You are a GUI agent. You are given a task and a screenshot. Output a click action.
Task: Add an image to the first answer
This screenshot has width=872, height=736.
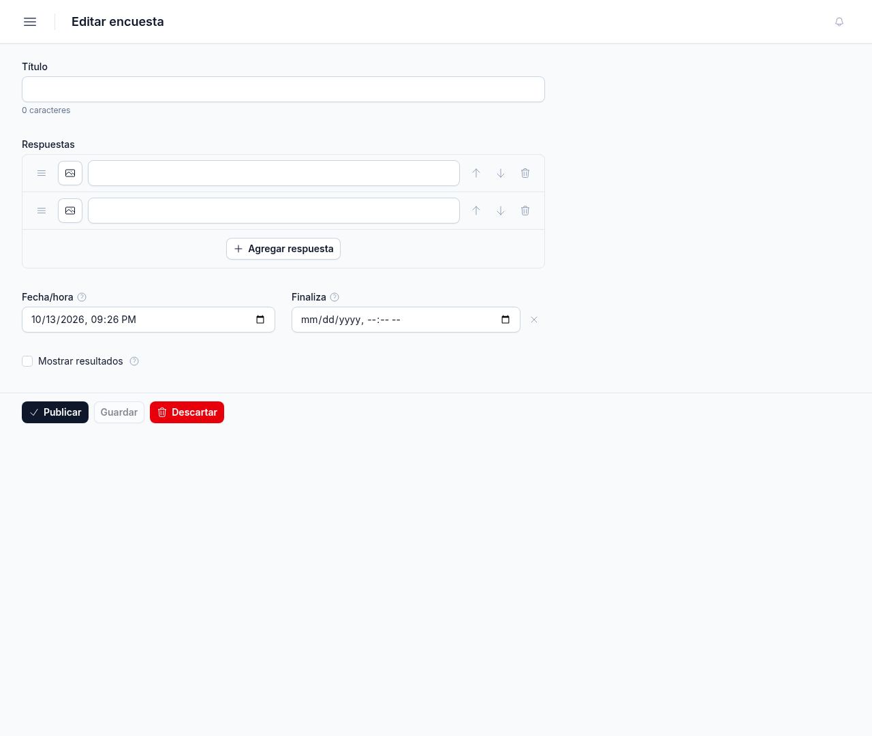coord(70,173)
